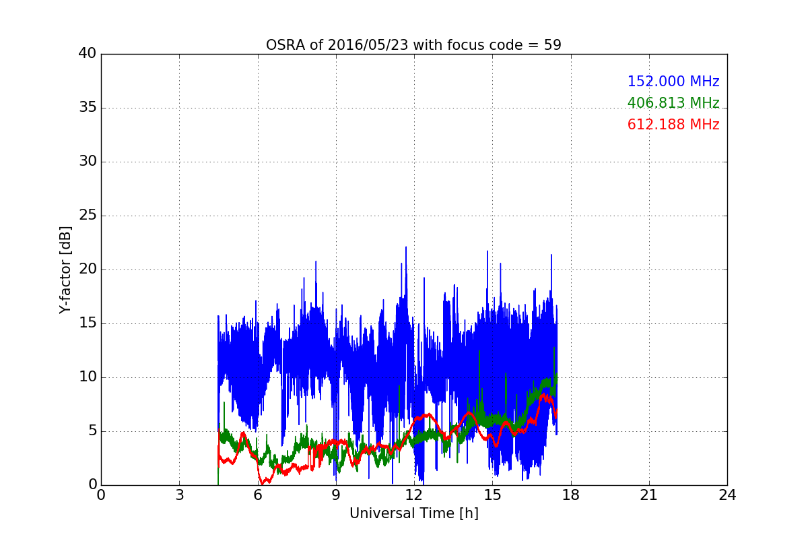This screenshot has height=539, width=808.
Task: Click the Universal Time [h] axis label
Action: (x=413, y=513)
